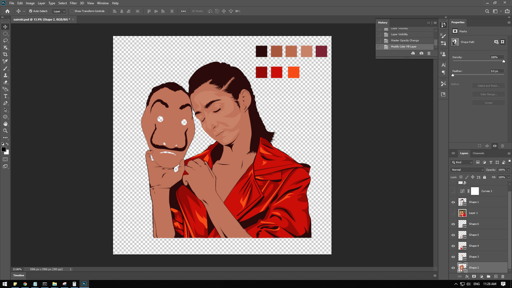Click the History panel's camera snapshot icon
Screen dimensions: 512x288
[422, 53]
